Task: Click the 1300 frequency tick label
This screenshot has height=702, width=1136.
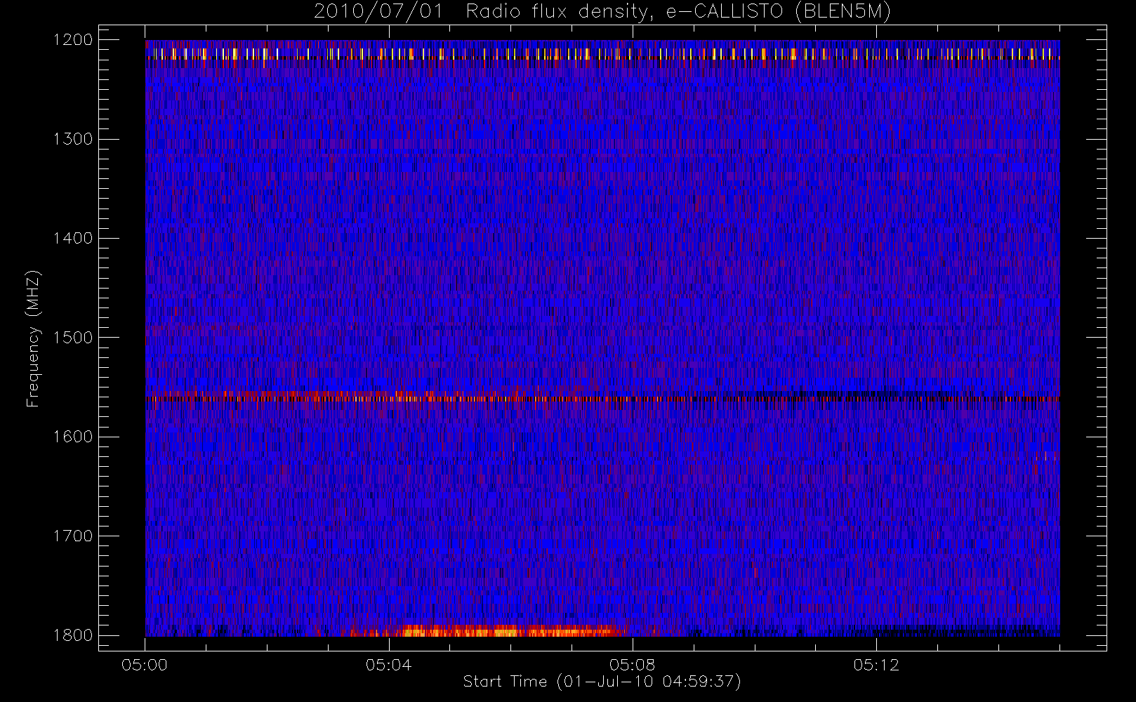Action: tap(73, 139)
